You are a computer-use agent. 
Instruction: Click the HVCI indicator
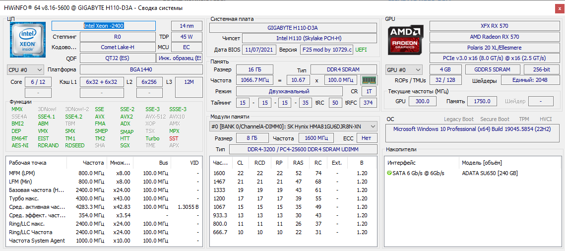[546, 119]
